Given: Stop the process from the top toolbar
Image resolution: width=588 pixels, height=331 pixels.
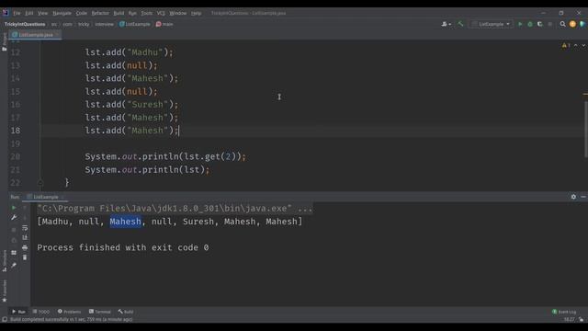Looking at the screenshot, I should click(x=550, y=24).
